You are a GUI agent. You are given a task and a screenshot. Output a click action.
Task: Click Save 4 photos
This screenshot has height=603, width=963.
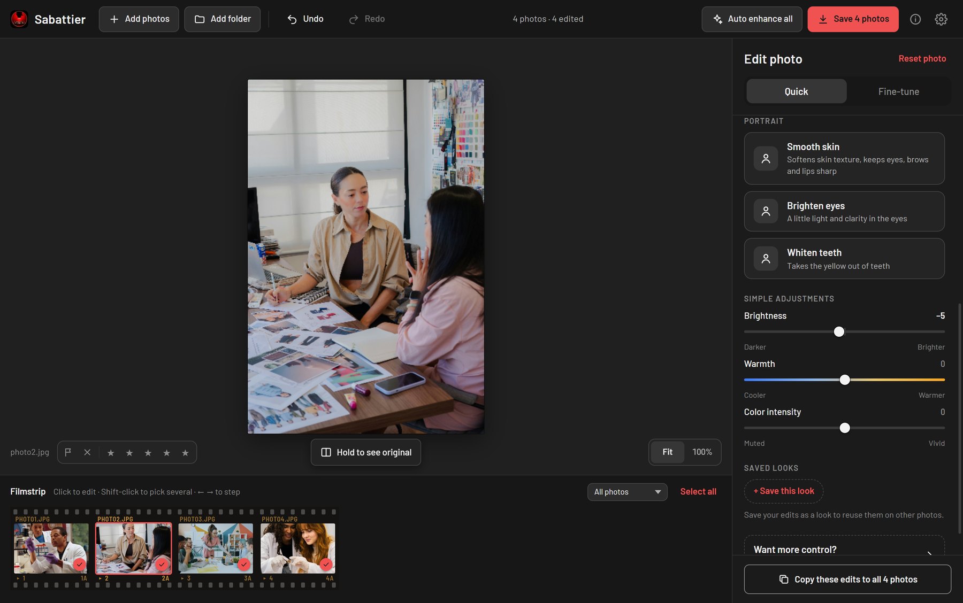(853, 19)
